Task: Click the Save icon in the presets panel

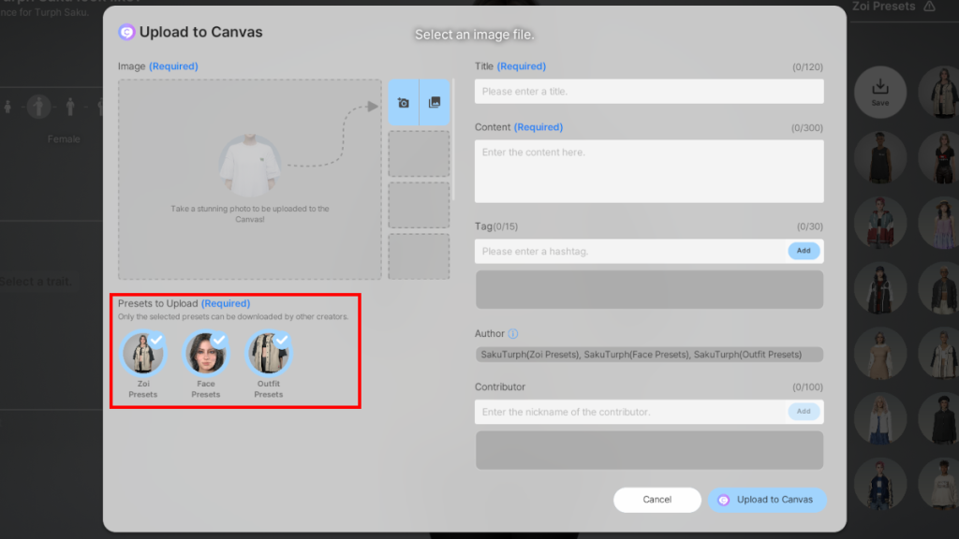Action: (x=879, y=92)
